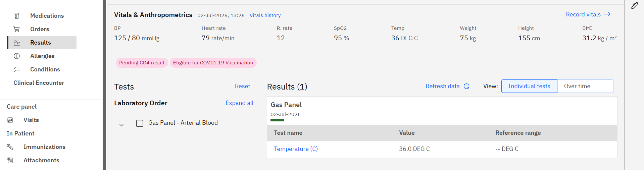
Task: Expand the Gas Panel chevron
Action: [x=121, y=125]
